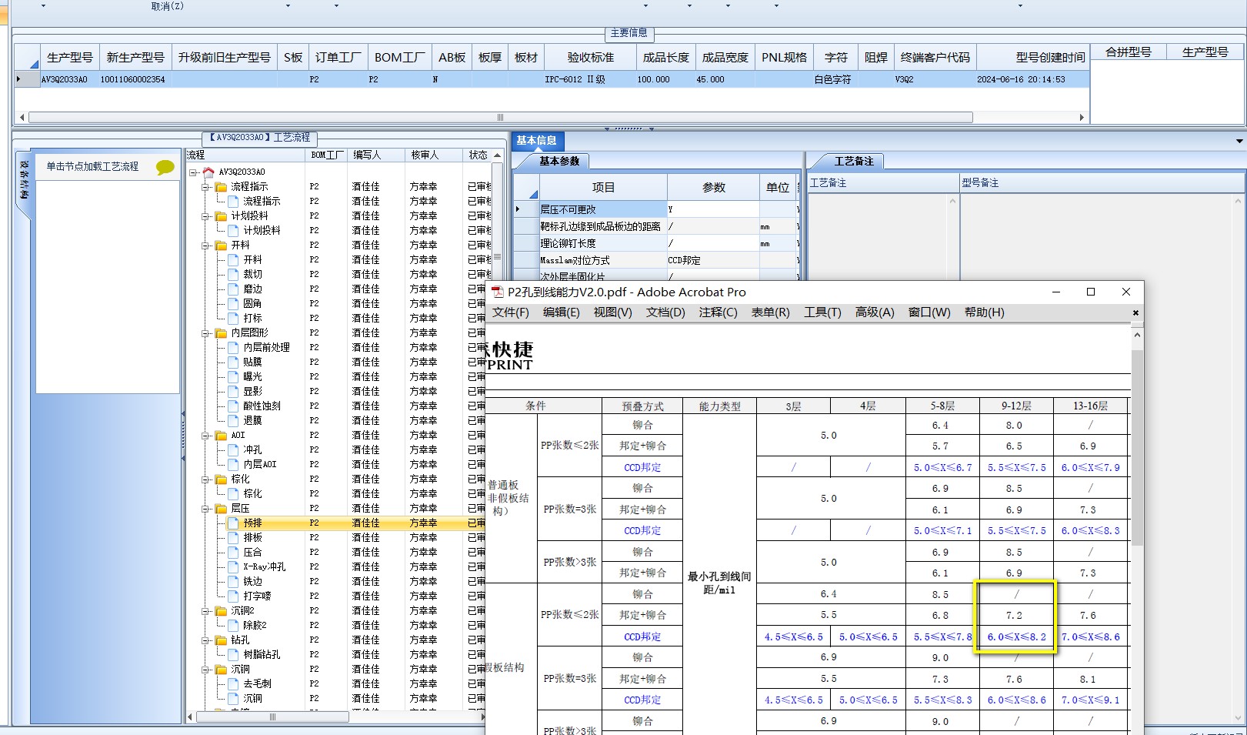Click folder icon of 层压 group

click(x=222, y=509)
